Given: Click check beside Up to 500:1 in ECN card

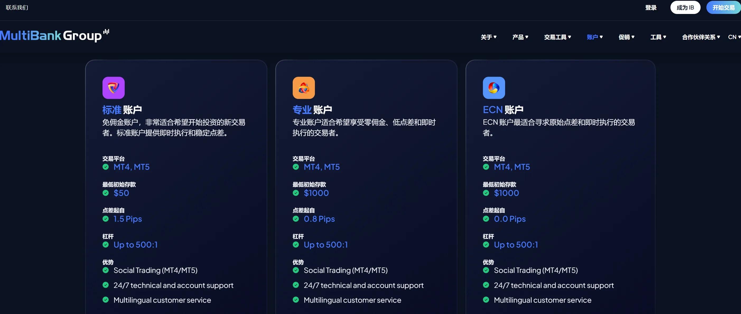Looking at the screenshot, I should point(486,245).
